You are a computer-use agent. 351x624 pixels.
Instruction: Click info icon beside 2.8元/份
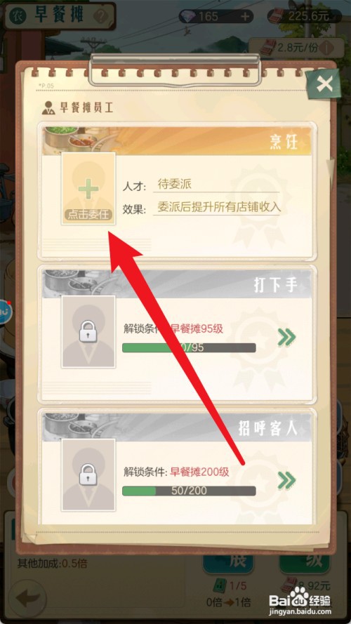click(x=328, y=48)
